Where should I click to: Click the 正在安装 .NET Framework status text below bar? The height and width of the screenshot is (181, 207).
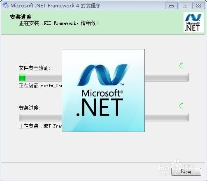[40, 126]
